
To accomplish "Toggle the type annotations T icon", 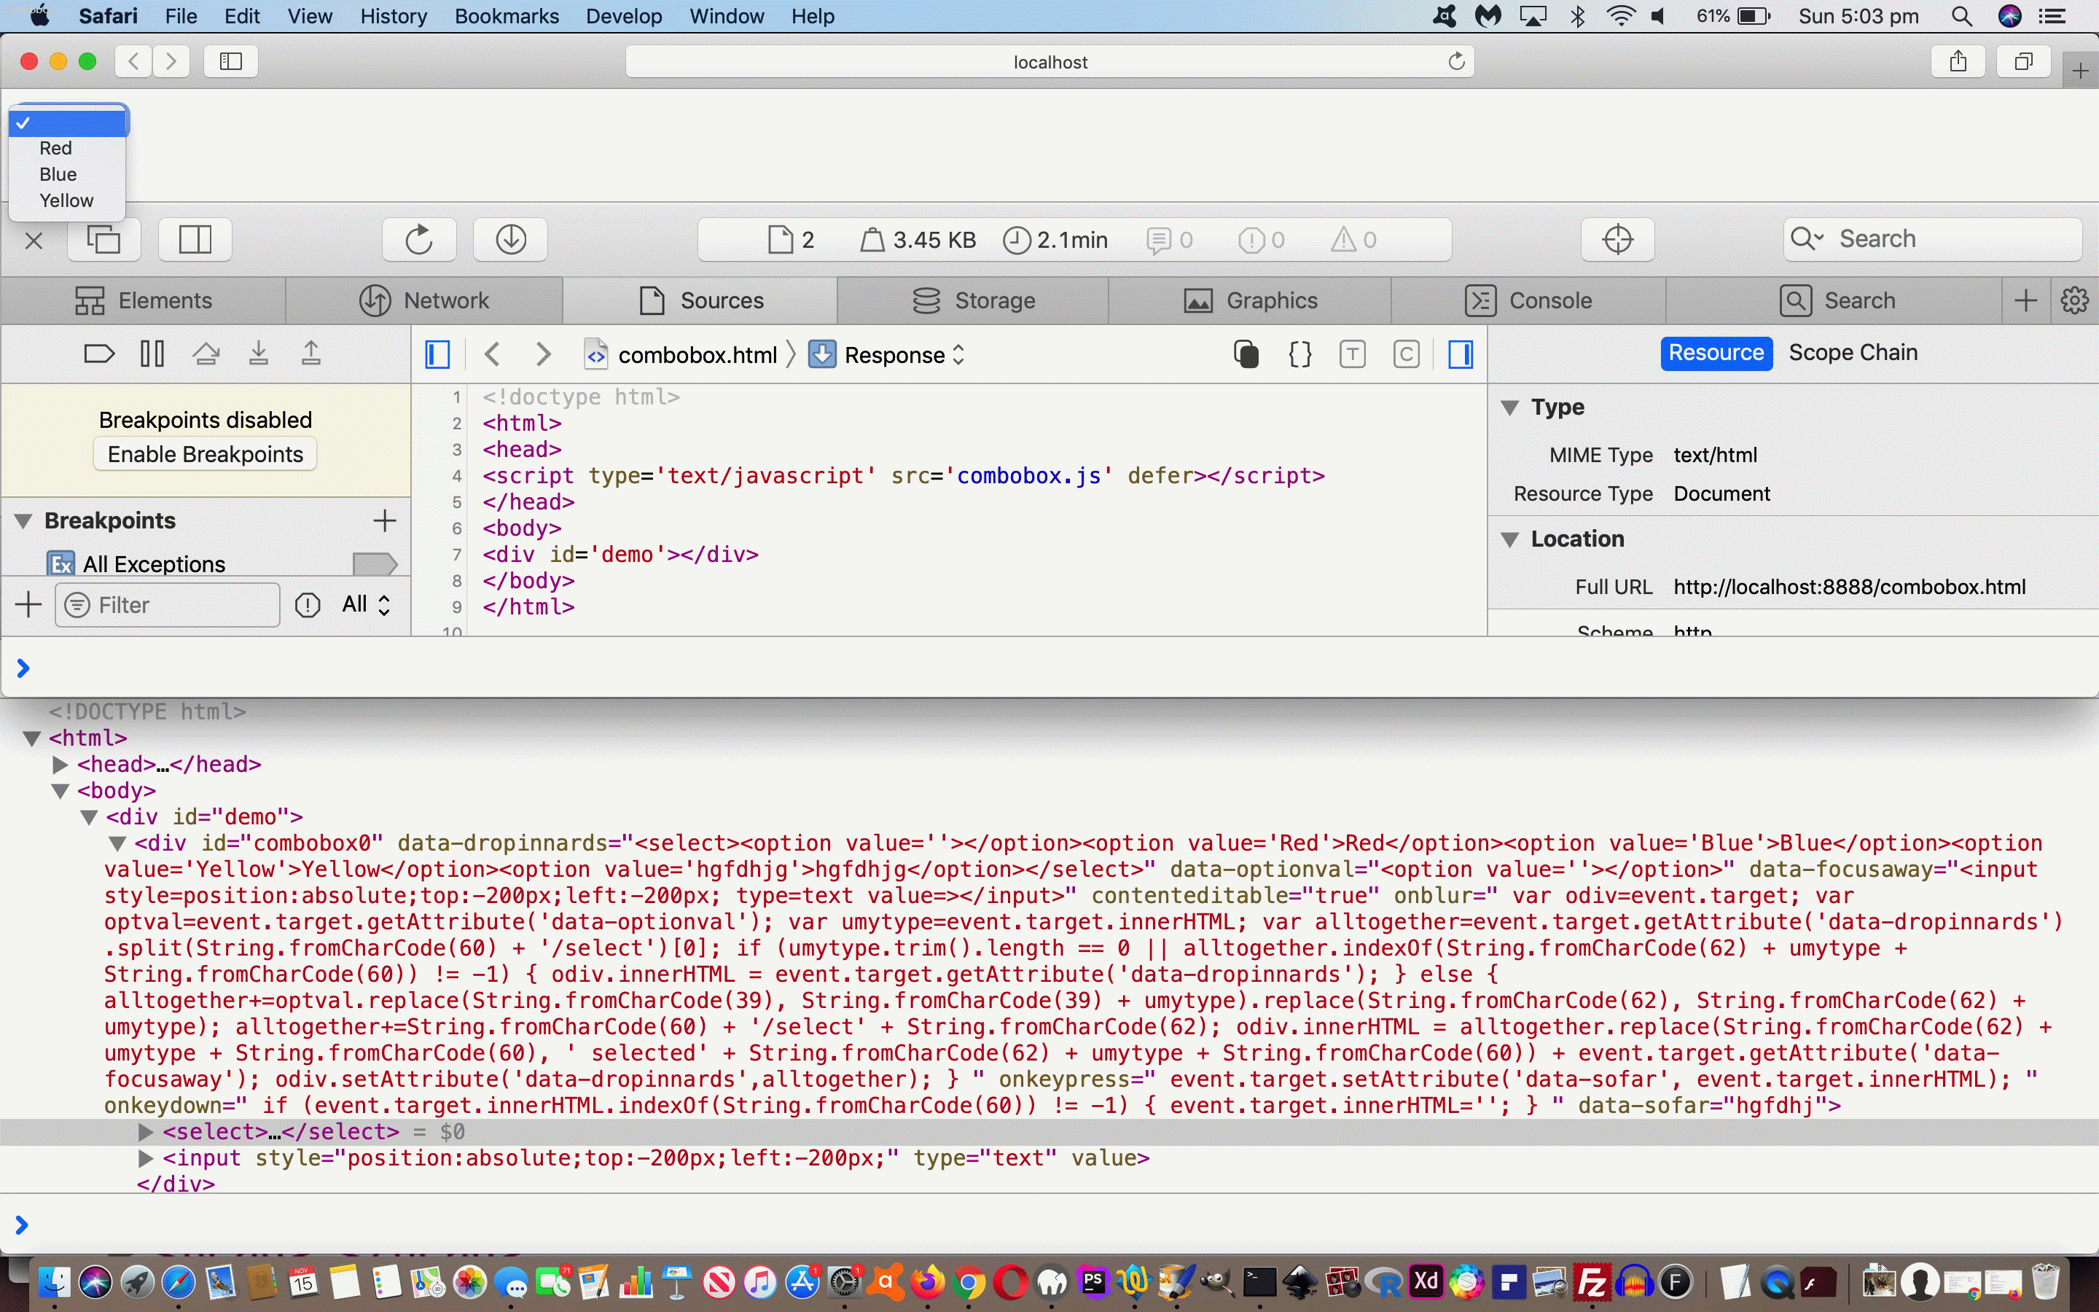I will (x=1352, y=354).
